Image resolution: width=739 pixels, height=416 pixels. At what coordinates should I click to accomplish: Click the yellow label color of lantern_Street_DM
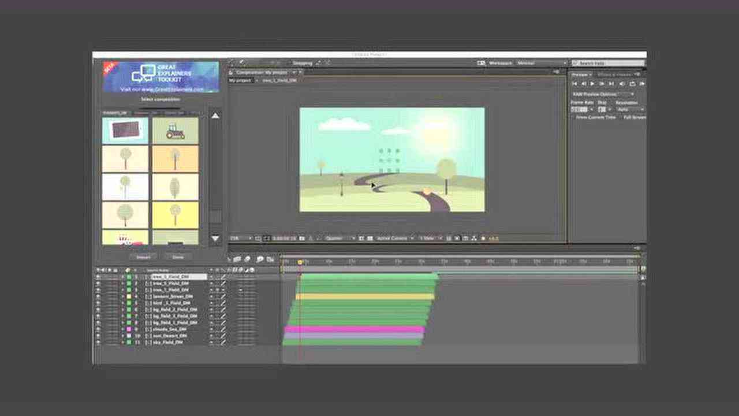(x=129, y=296)
